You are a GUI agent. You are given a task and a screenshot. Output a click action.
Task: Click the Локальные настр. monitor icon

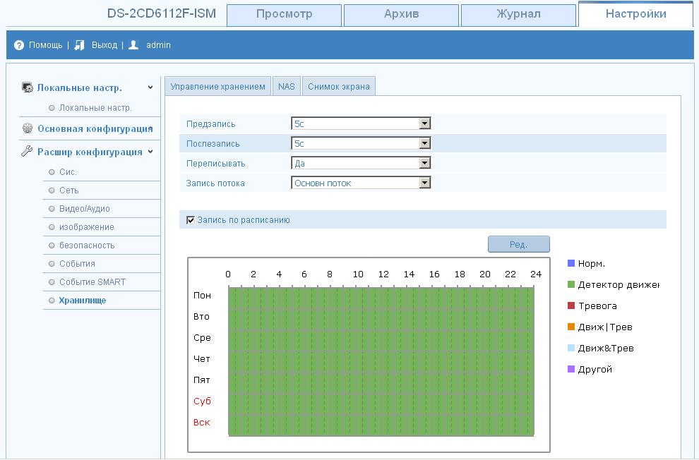point(28,88)
